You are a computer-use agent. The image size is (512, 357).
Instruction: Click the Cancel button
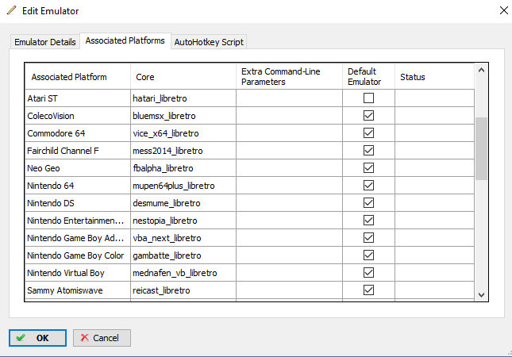[x=102, y=338]
